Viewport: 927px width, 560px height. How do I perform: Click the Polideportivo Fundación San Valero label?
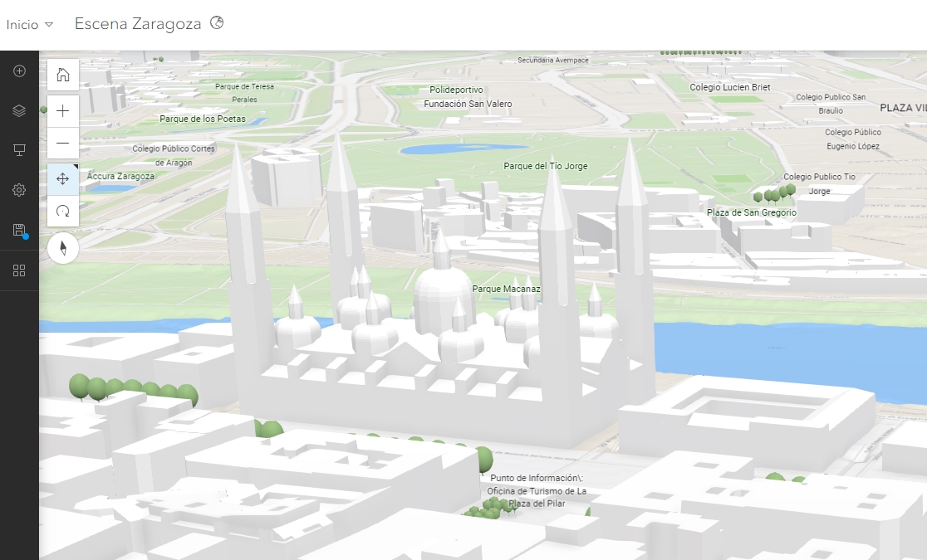(x=468, y=97)
